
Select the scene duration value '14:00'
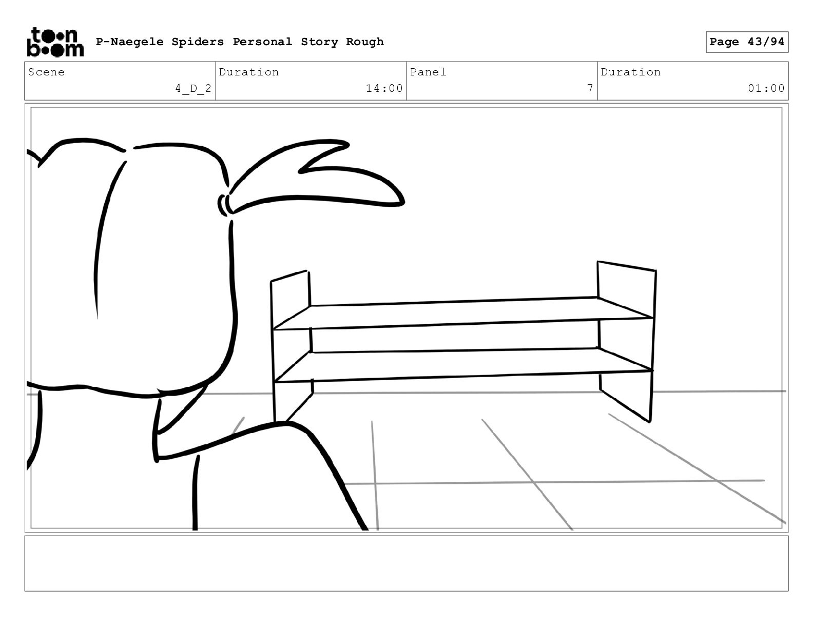pos(384,88)
